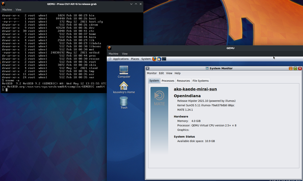Switch to the Resources tab

pos(183,81)
